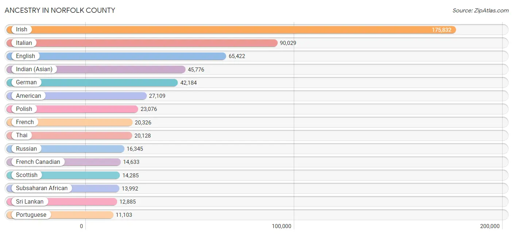
Task: Click the Thai label pill
Action: click(x=22, y=135)
